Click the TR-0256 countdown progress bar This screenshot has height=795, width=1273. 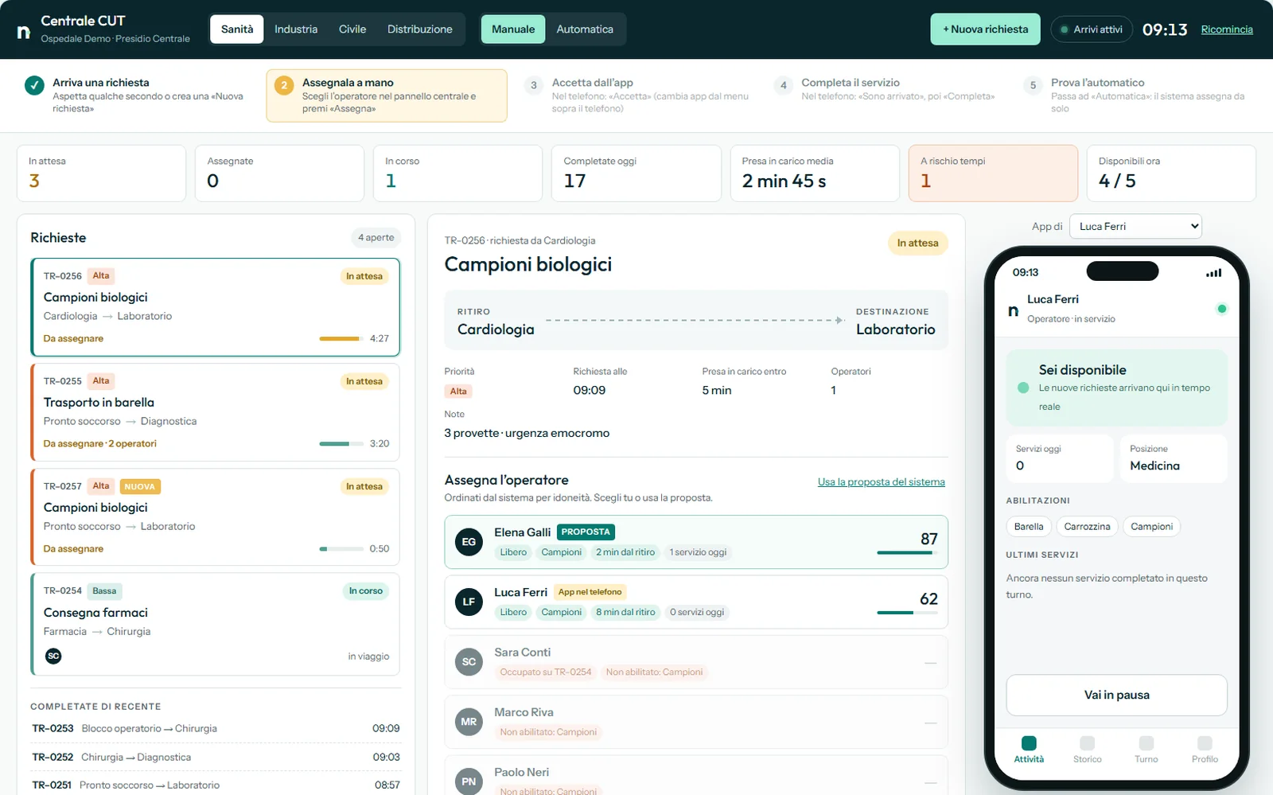click(341, 339)
